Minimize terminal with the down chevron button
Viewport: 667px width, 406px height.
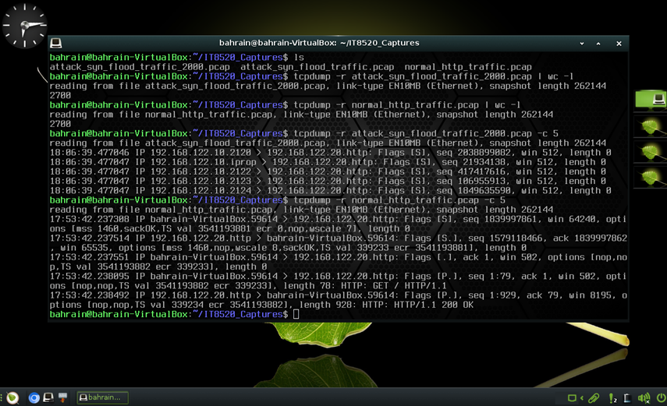[x=581, y=44]
